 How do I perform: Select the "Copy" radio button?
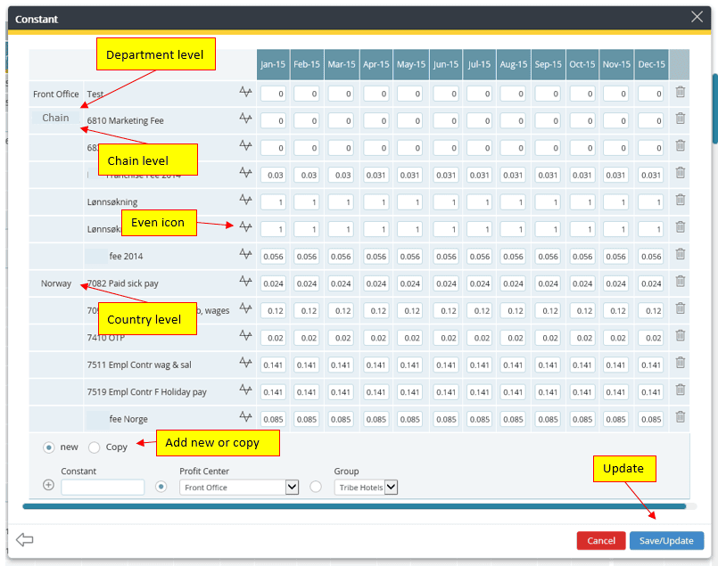(x=94, y=447)
